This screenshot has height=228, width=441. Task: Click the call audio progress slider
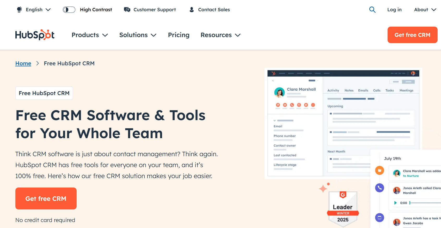tap(425, 203)
